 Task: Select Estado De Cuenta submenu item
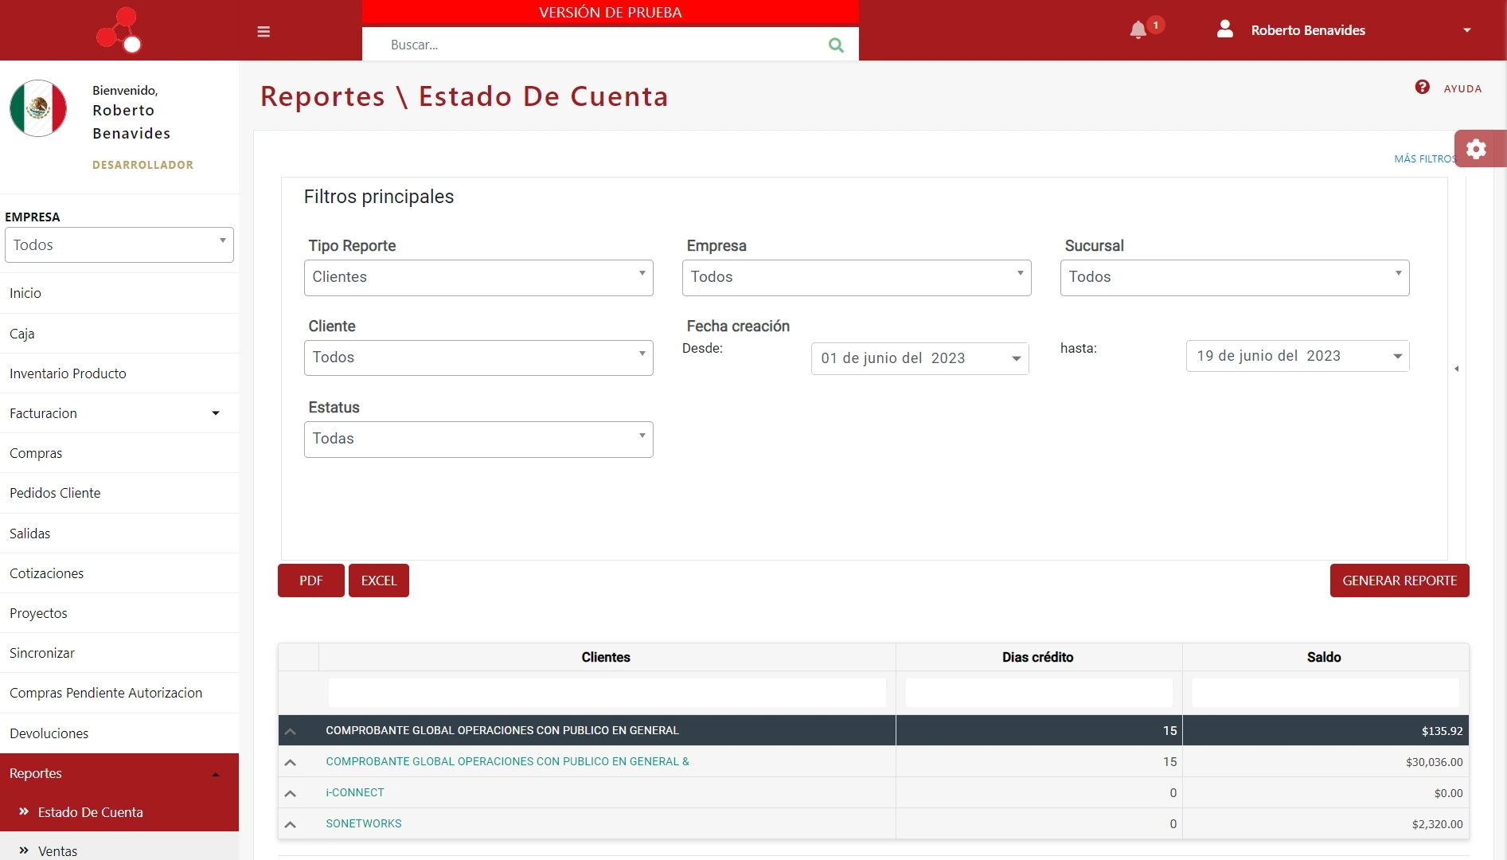pyautogui.click(x=119, y=812)
